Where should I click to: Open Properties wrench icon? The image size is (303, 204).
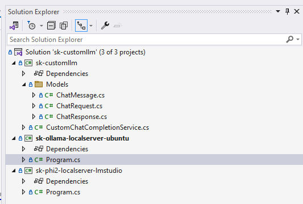(105, 25)
